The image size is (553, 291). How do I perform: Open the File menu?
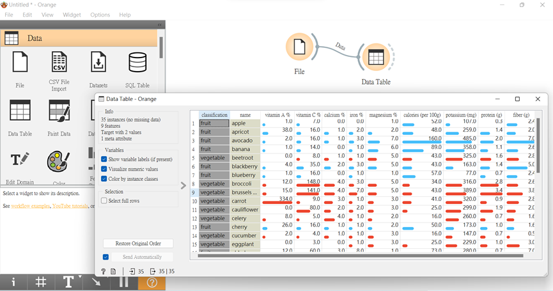[x=9, y=15]
